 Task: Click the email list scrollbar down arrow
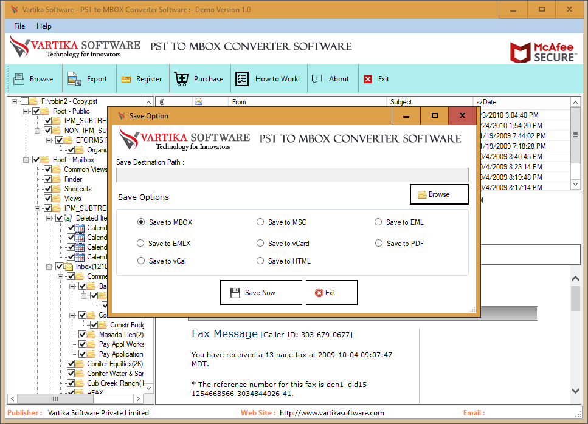[x=576, y=184]
